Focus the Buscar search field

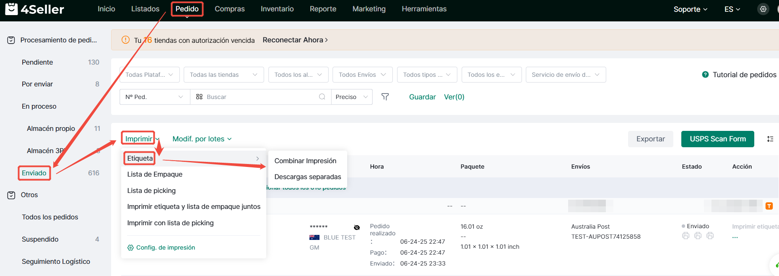pos(261,97)
